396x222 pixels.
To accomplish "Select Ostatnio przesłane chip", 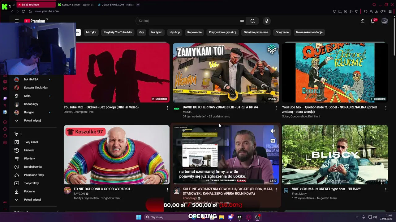I will [x=256, y=32].
